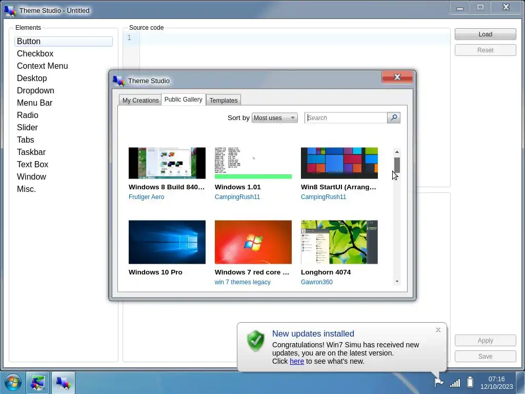This screenshot has width=525, height=394.
Task: Select Checkbox in Elements list
Action: coord(63,53)
